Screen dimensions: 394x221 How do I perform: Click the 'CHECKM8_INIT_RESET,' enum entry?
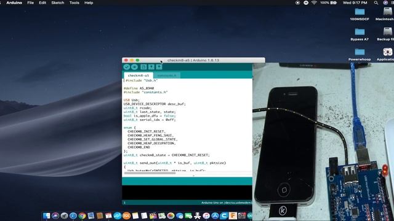coord(147,131)
